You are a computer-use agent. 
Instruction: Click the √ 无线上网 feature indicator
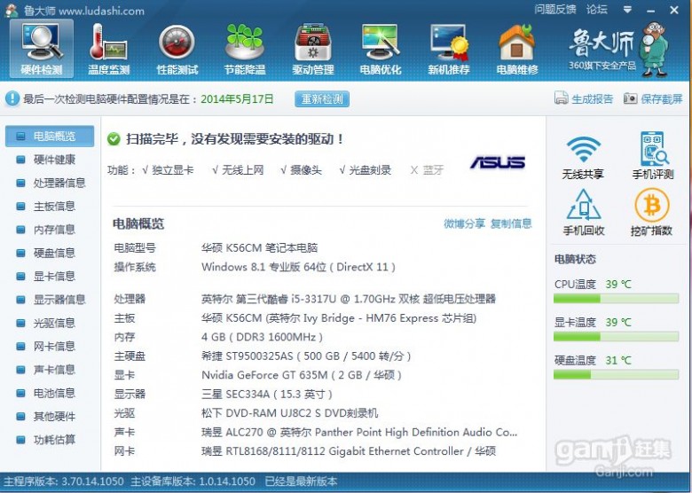click(238, 169)
